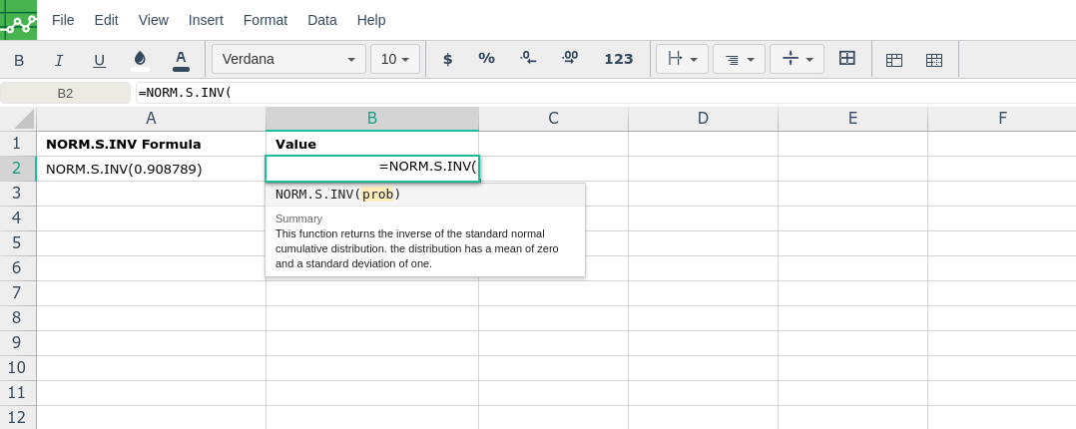The height and width of the screenshot is (429, 1076).
Task: Toggle bold formatting
Action: pos(19,60)
